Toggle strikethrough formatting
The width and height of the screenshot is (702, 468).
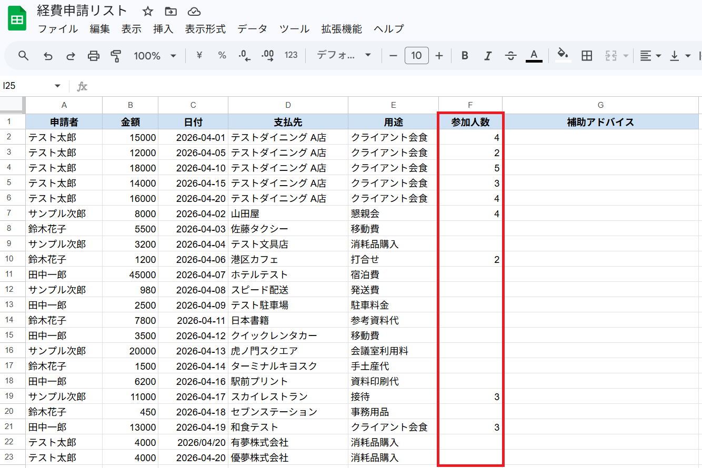tap(510, 55)
